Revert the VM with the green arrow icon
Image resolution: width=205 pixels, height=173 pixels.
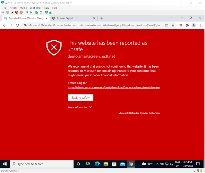pos(41,12)
